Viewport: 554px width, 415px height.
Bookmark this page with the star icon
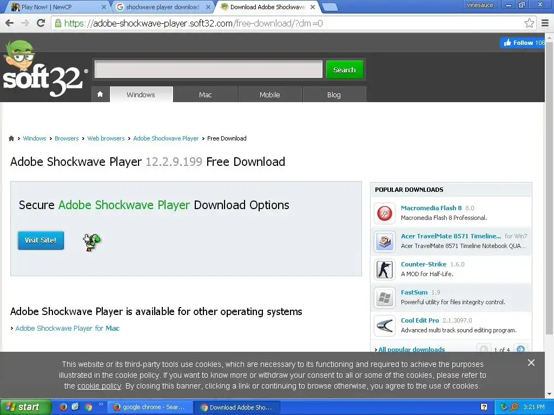[529, 23]
